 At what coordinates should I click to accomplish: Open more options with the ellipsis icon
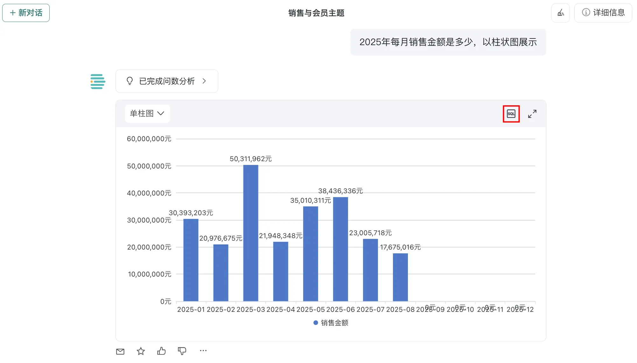(x=203, y=351)
